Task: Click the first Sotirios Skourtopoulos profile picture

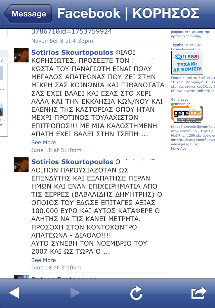Action: (21, 55)
